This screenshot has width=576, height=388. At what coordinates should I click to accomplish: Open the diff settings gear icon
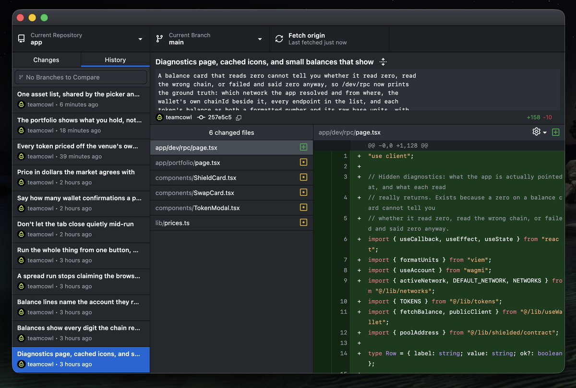click(537, 132)
